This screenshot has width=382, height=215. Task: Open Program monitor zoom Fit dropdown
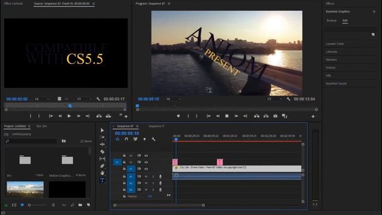click(174, 99)
